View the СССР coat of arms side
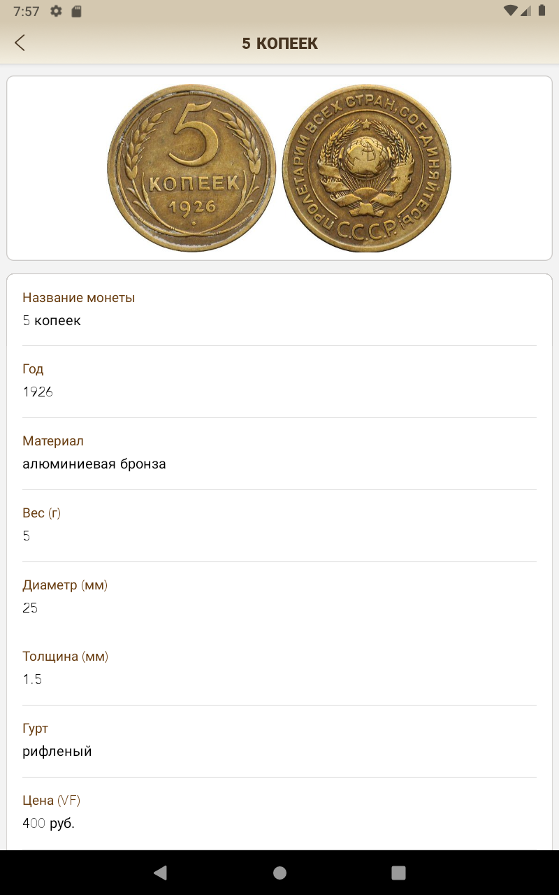Viewport: 559px width, 895px height. click(x=367, y=169)
